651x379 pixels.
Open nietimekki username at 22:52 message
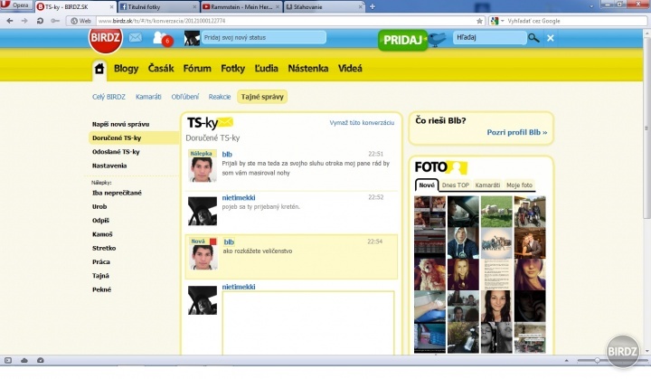point(239,198)
